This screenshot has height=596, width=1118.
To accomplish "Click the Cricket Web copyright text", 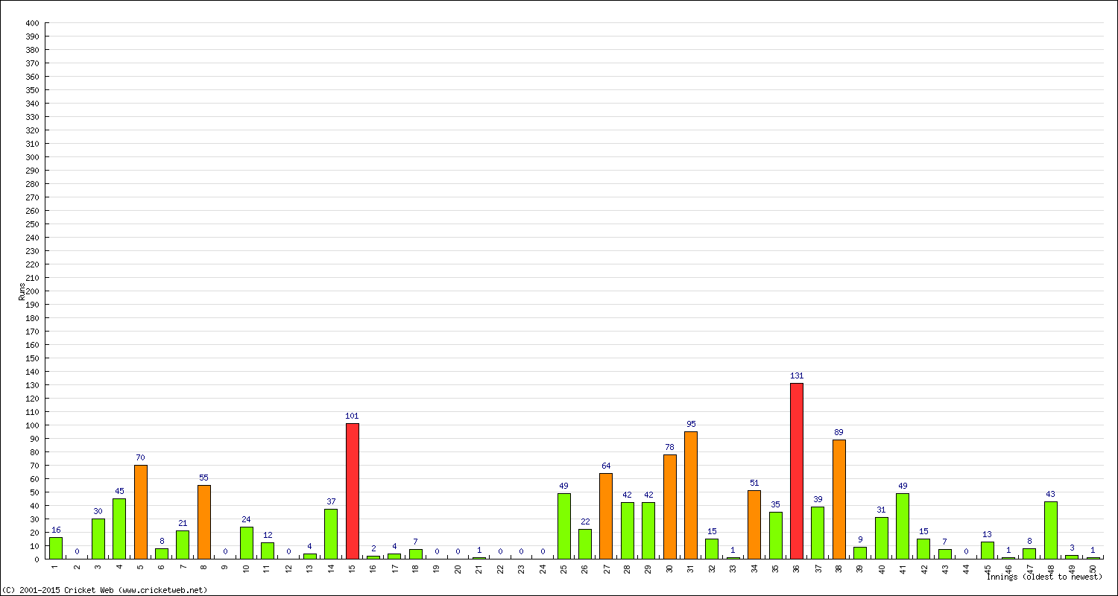I will click(x=105, y=590).
